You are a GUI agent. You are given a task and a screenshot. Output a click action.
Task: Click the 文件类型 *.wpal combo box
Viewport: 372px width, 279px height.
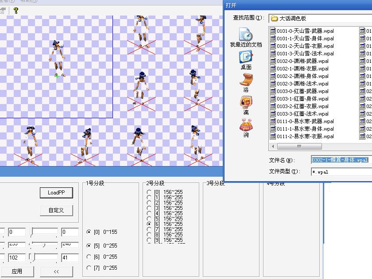[x=341, y=172]
